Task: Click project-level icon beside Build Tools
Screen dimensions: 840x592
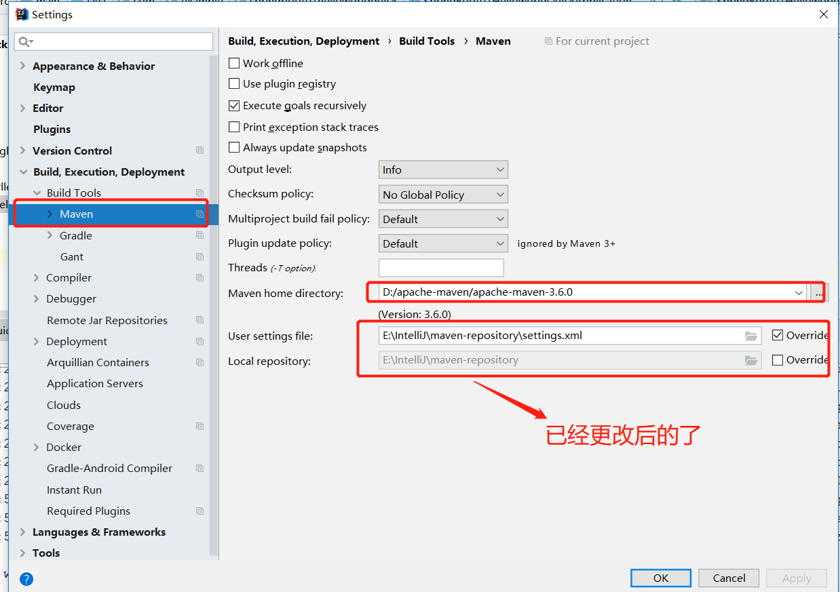Action: 199,193
